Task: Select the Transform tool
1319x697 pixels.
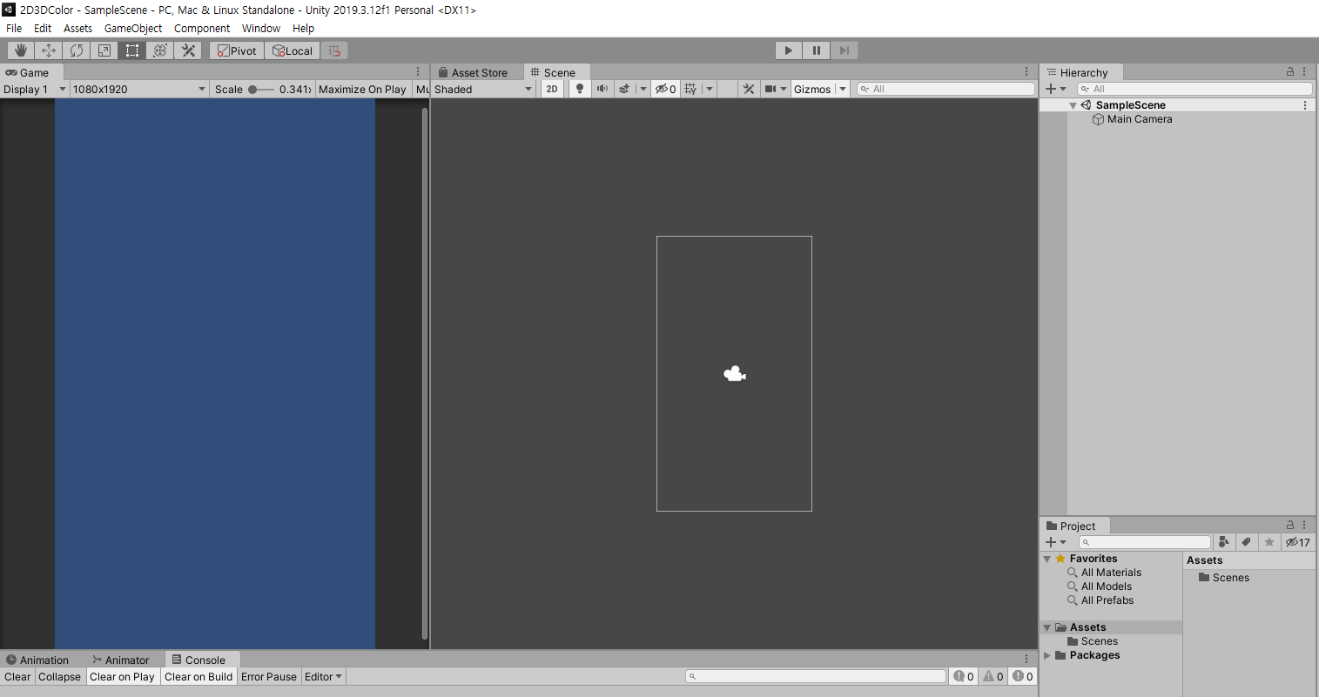Action: (160, 50)
